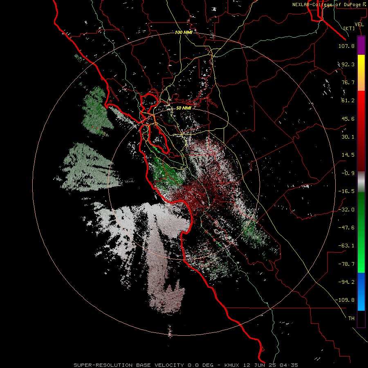The width and height of the screenshot is (368, 368).
Task: Click the 100 NMI range ring label
Action: [184, 32]
